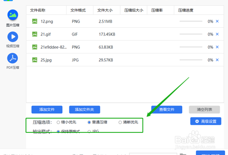Screen dimensions: 228x155
Task: Click the gear icon in 高级设置
Action: pyautogui.click(x=197, y=121)
